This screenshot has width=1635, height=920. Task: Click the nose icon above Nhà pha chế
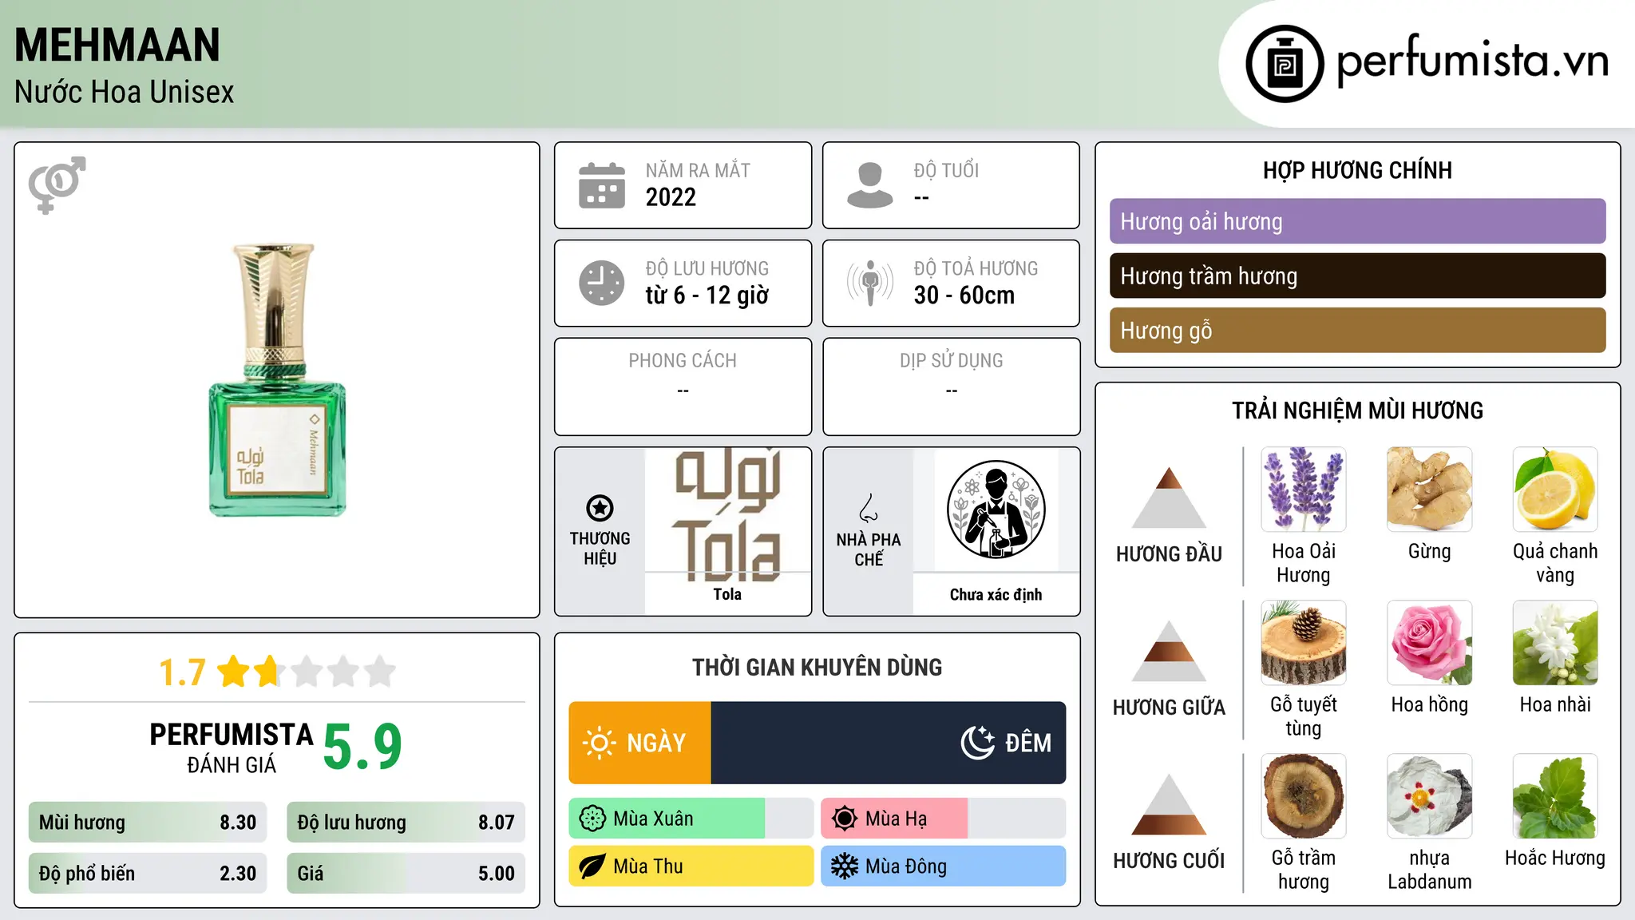pyautogui.click(x=869, y=508)
